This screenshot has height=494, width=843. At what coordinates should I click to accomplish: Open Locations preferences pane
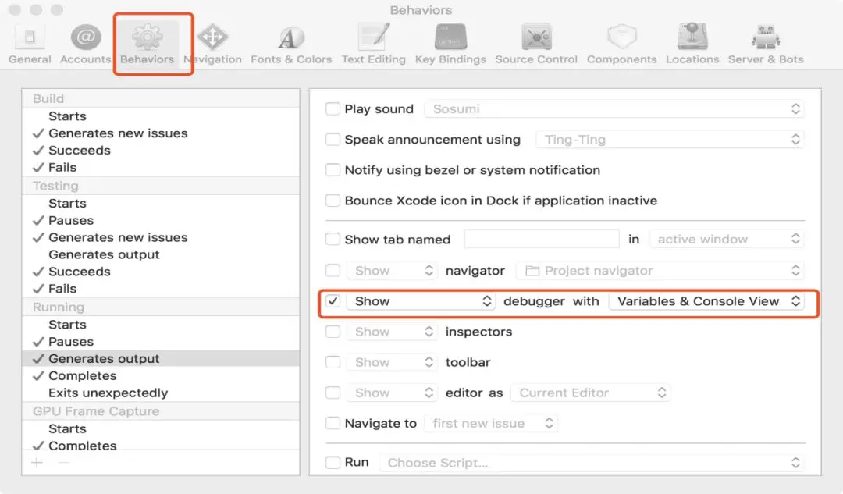(692, 44)
